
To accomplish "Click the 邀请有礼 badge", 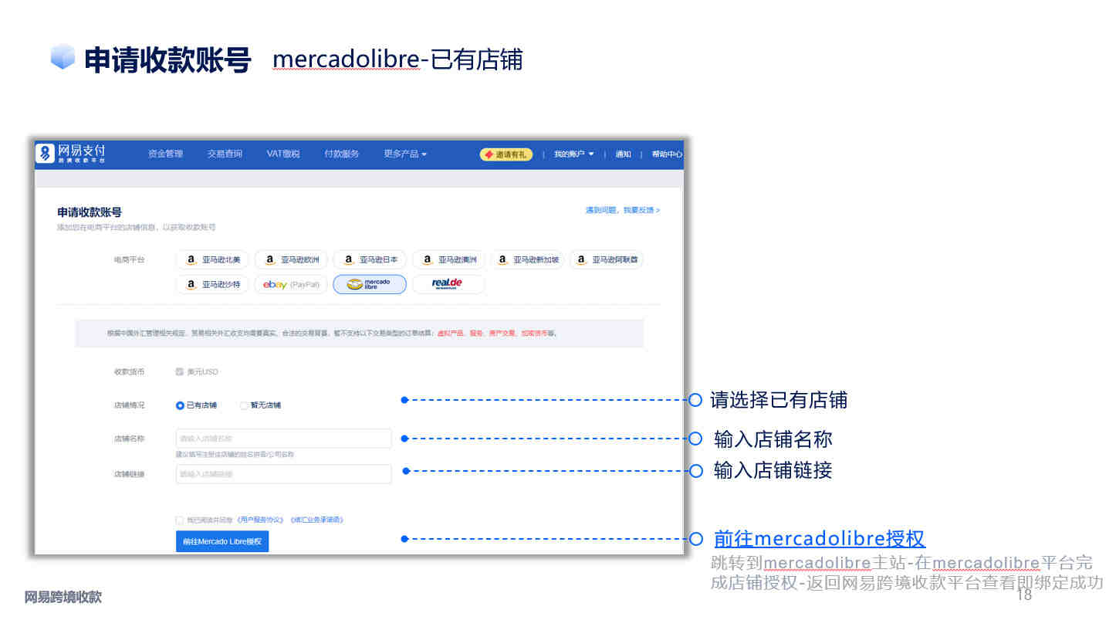I will click(506, 154).
